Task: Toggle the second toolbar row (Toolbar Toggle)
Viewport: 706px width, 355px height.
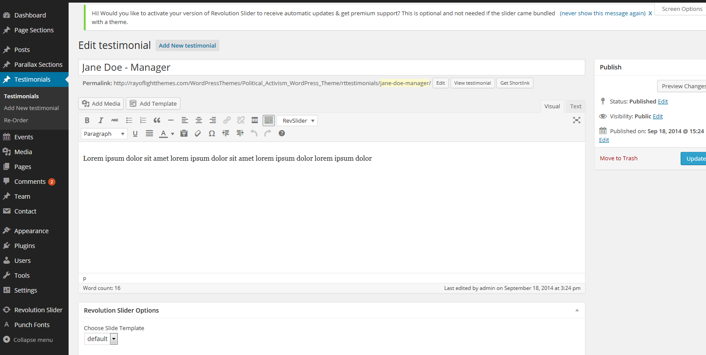Action: point(269,121)
